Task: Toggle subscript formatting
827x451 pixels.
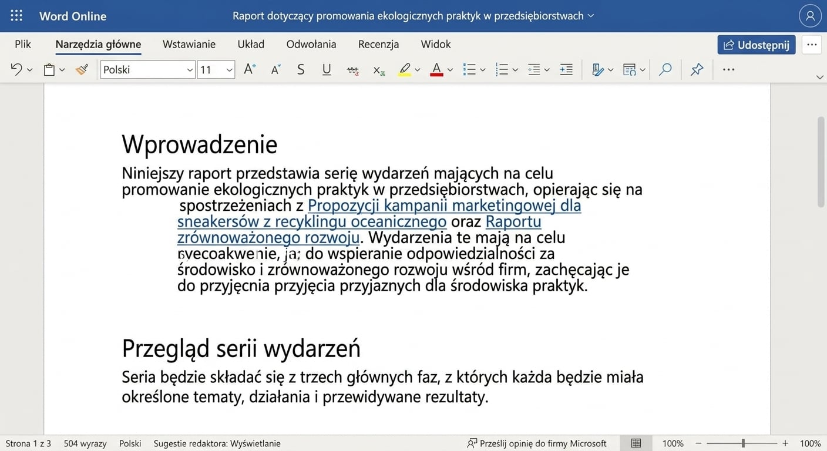Action: pos(379,70)
